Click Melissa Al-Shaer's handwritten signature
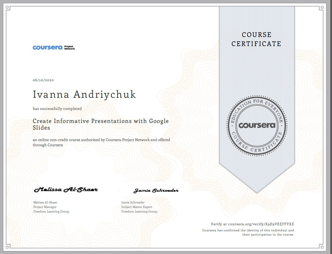Screen dimensions: 332x254 (66, 190)
